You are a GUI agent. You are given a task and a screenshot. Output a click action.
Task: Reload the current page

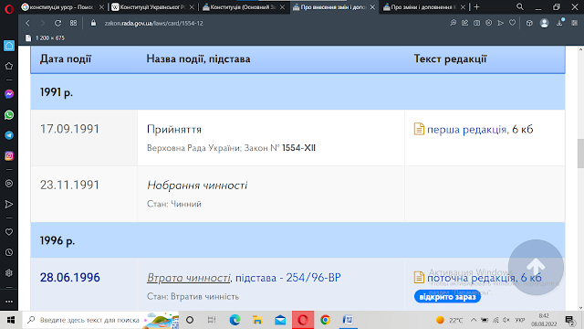click(57, 23)
